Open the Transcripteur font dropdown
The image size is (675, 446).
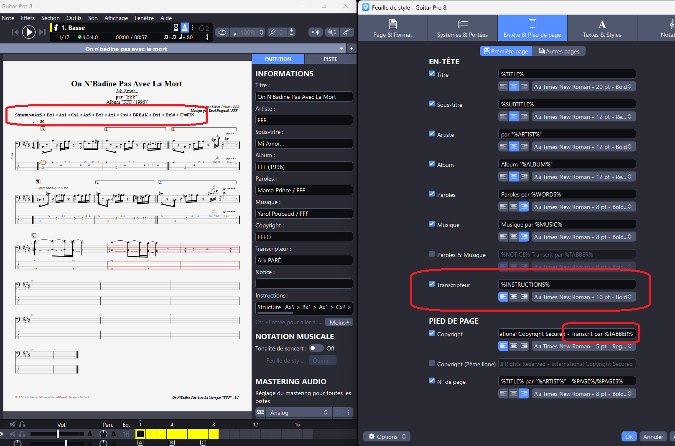tap(583, 297)
